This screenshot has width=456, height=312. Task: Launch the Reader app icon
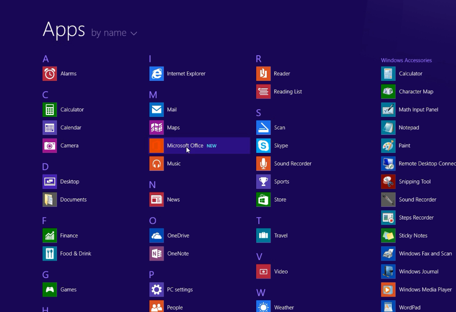263,74
